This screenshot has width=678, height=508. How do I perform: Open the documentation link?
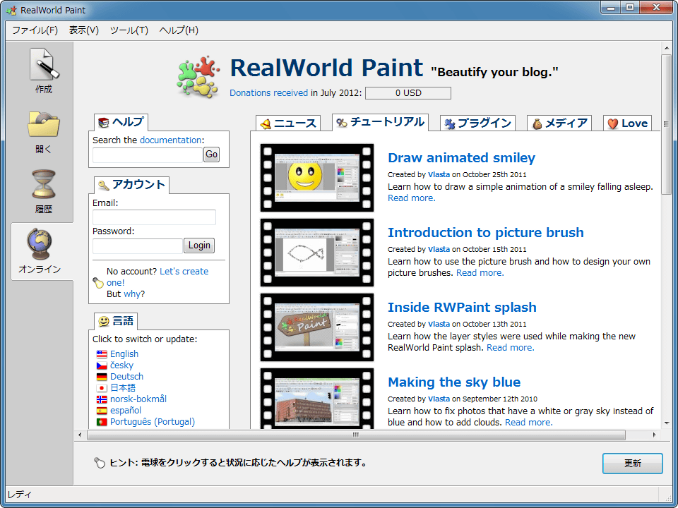tap(170, 140)
